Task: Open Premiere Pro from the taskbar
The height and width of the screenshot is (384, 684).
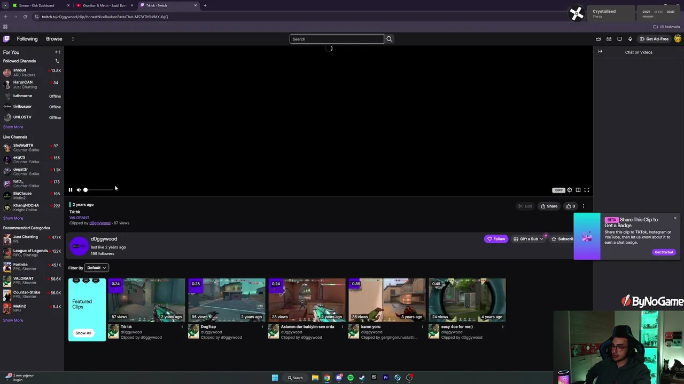Action: click(x=386, y=378)
